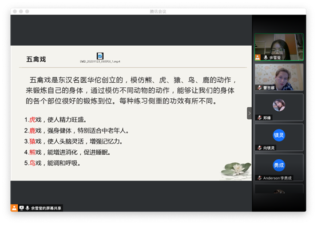Screen dimensions: 317x225
Task: Select 蕾吉娜's video thumbnail
Action: click(x=279, y=77)
